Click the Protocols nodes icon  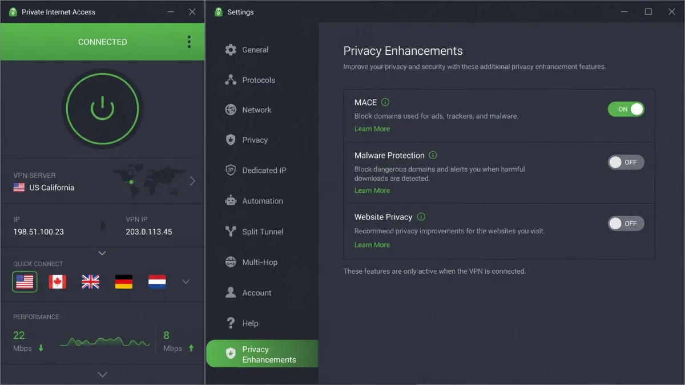tap(231, 80)
